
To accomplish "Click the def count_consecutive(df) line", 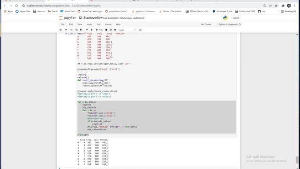I will (93, 80).
